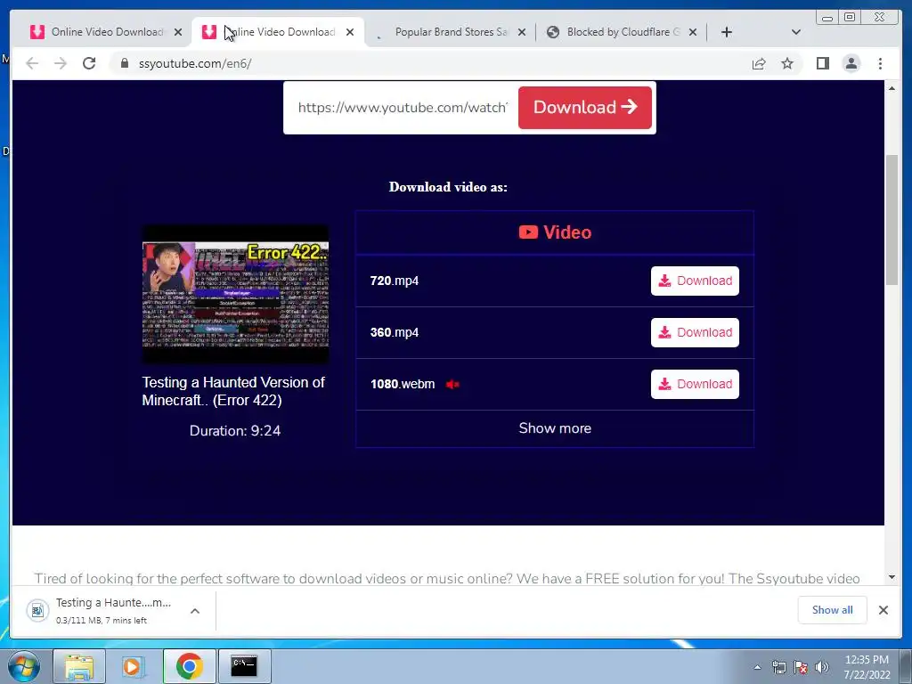912x684 pixels.
Task: View site info via the padlock icon
Action: [x=124, y=63]
